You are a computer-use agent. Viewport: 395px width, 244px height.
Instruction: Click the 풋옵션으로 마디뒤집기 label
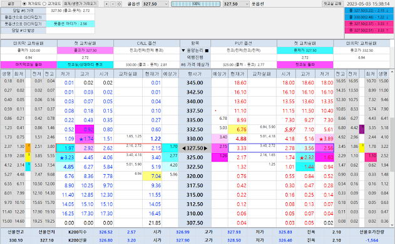pos(23,24)
